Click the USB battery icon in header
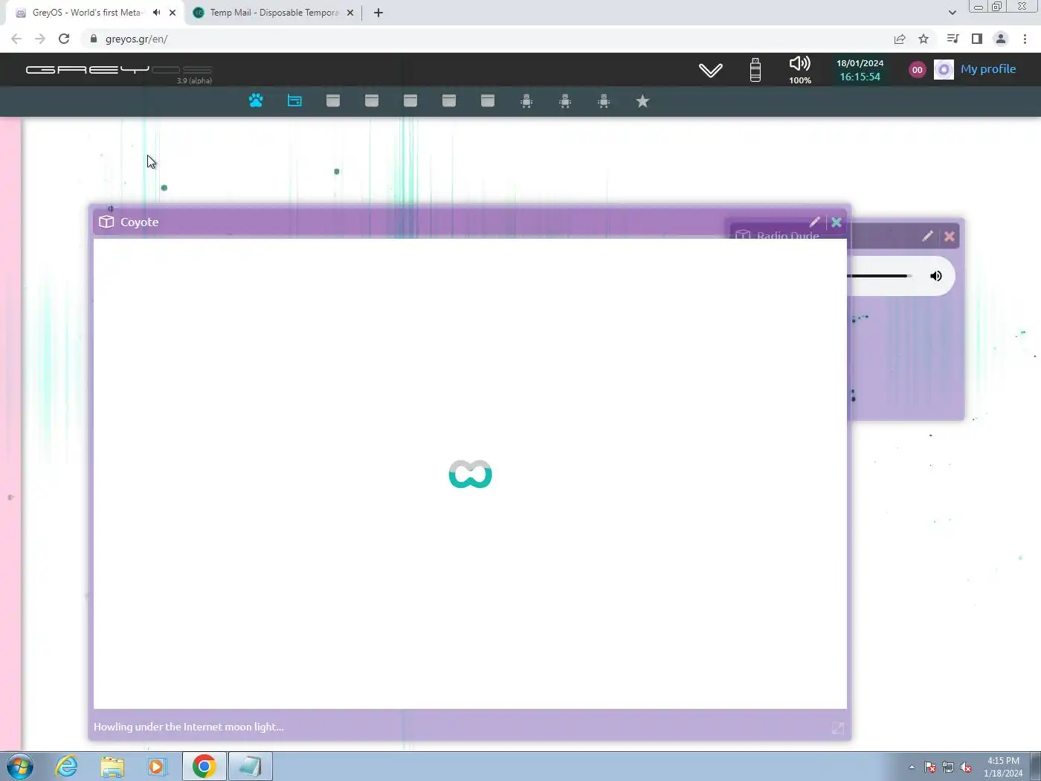The height and width of the screenshot is (781, 1041). click(755, 70)
